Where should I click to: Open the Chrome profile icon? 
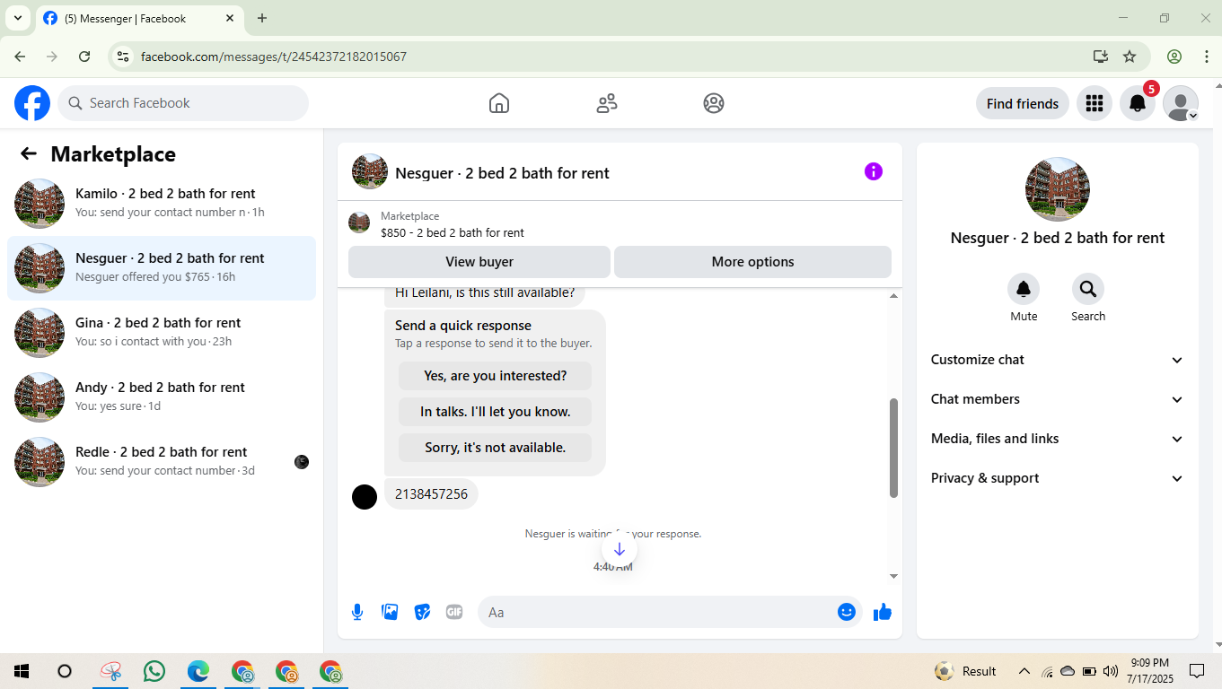click(x=1174, y=57)
